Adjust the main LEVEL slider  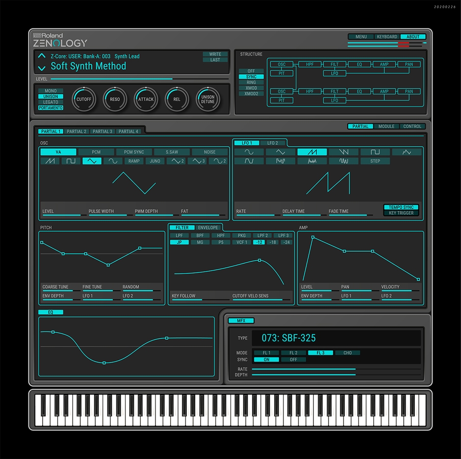(139, 79)
